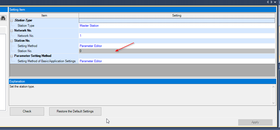The width and height of the screenshot is (280, 130).
Task: Open the Setting Method Parameter Editor dropdown
Action: tap(177, 46)
